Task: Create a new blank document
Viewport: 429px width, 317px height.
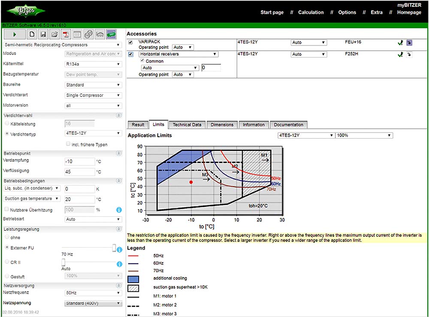Action: click(x=32, y=34)
